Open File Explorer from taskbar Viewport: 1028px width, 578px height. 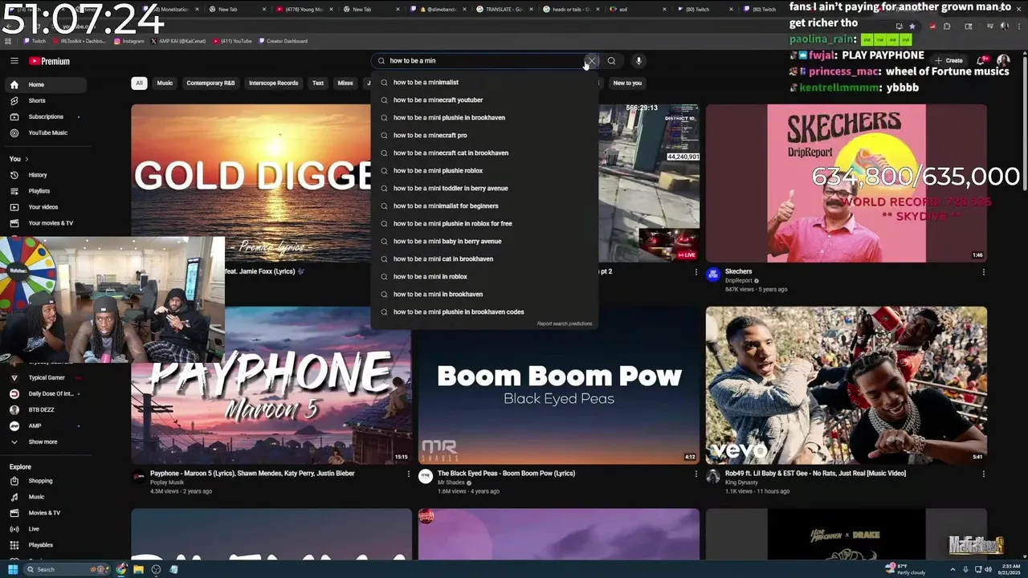[138, 569]
